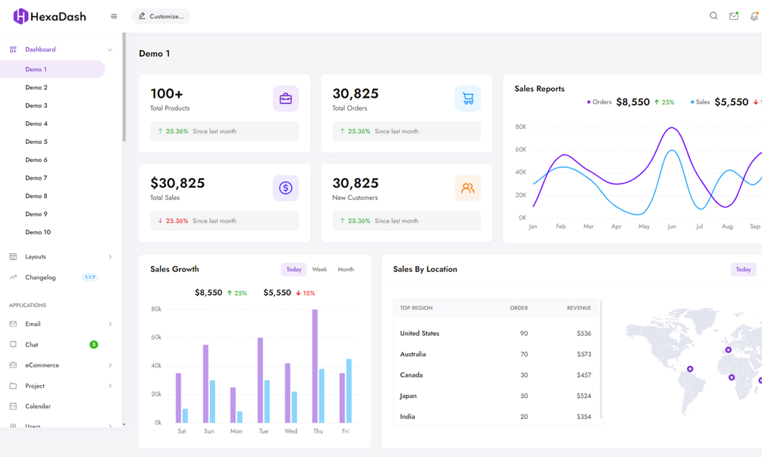Go to Demo 8
762x457 pixels.
(36, 196)
